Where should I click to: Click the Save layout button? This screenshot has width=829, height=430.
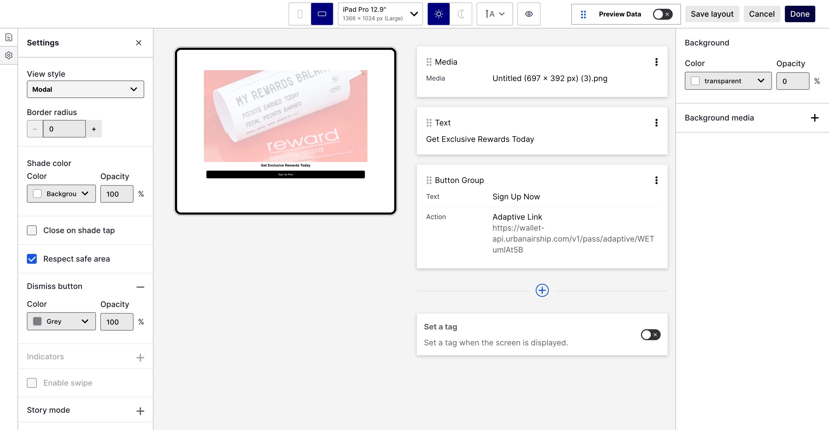(x=712, y=14)
